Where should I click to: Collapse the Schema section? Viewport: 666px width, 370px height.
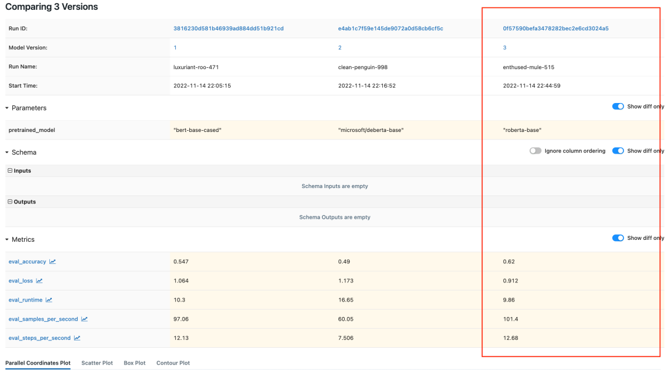coord(7,152)
